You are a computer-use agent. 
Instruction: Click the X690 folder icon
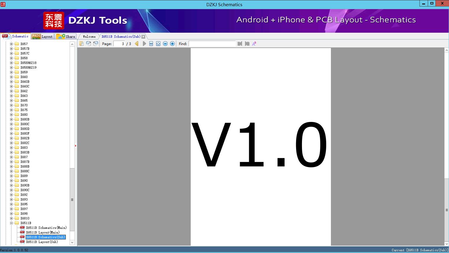17,181
